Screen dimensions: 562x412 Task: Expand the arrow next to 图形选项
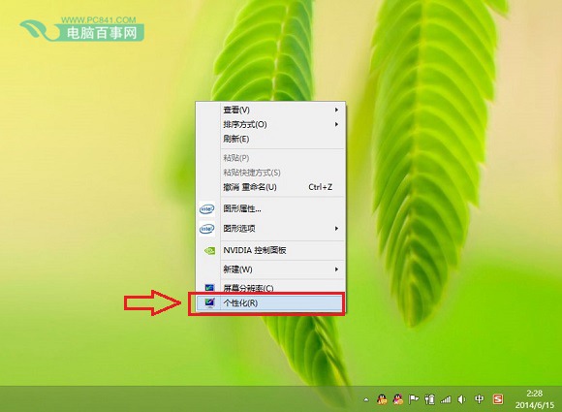[x=336, y=229]
